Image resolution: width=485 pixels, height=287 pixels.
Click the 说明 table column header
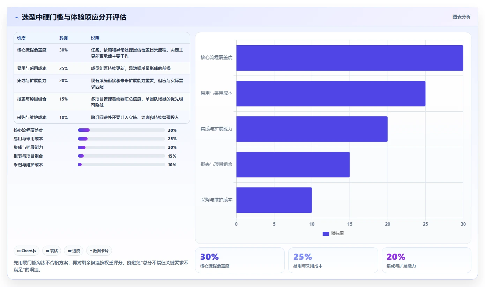[95, 38]
